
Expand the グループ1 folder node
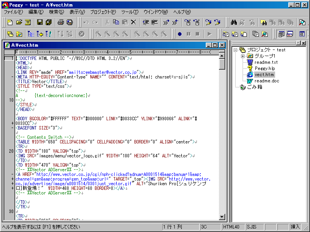click(243, 56)
